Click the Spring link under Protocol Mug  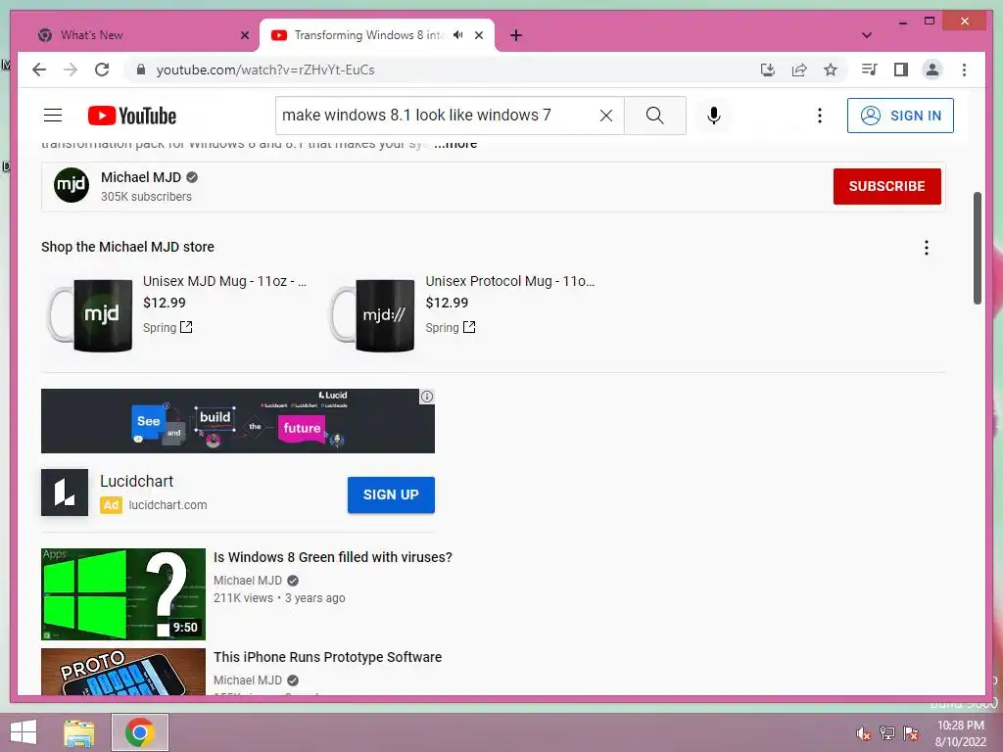451,327
